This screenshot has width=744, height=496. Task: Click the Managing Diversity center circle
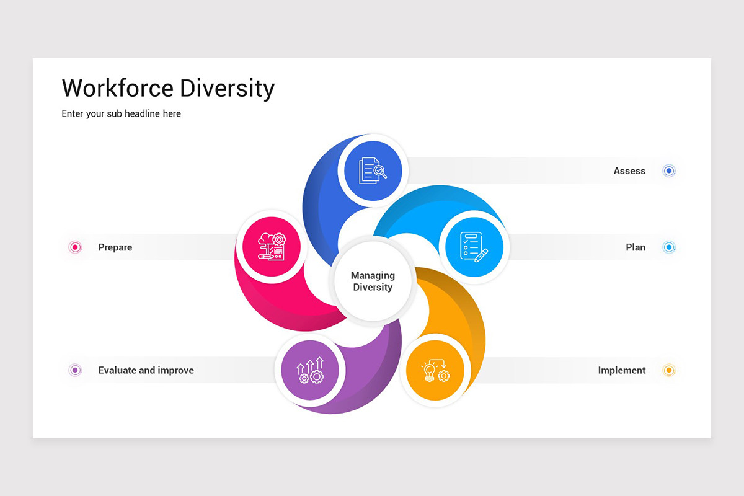(373, 281)
